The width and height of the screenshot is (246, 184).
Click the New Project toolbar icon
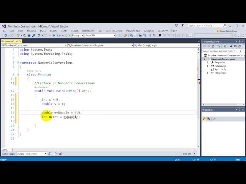pos(18,36)
